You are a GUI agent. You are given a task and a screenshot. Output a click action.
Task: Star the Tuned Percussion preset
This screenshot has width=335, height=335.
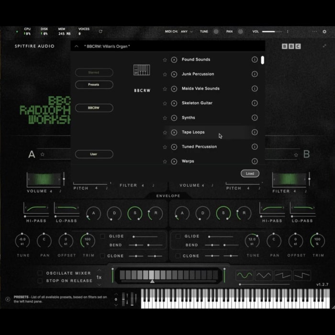coord(165,147)
